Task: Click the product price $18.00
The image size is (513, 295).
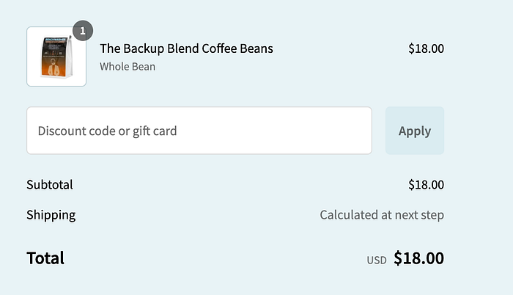Action: tap(426, 48)
